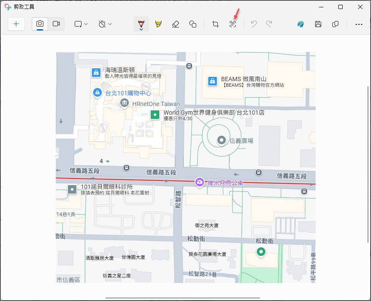The width and height of the screenshot is (371, 301).
Task: Click the 信義廣場 grey location pin
Action: [x=222, y=140]
